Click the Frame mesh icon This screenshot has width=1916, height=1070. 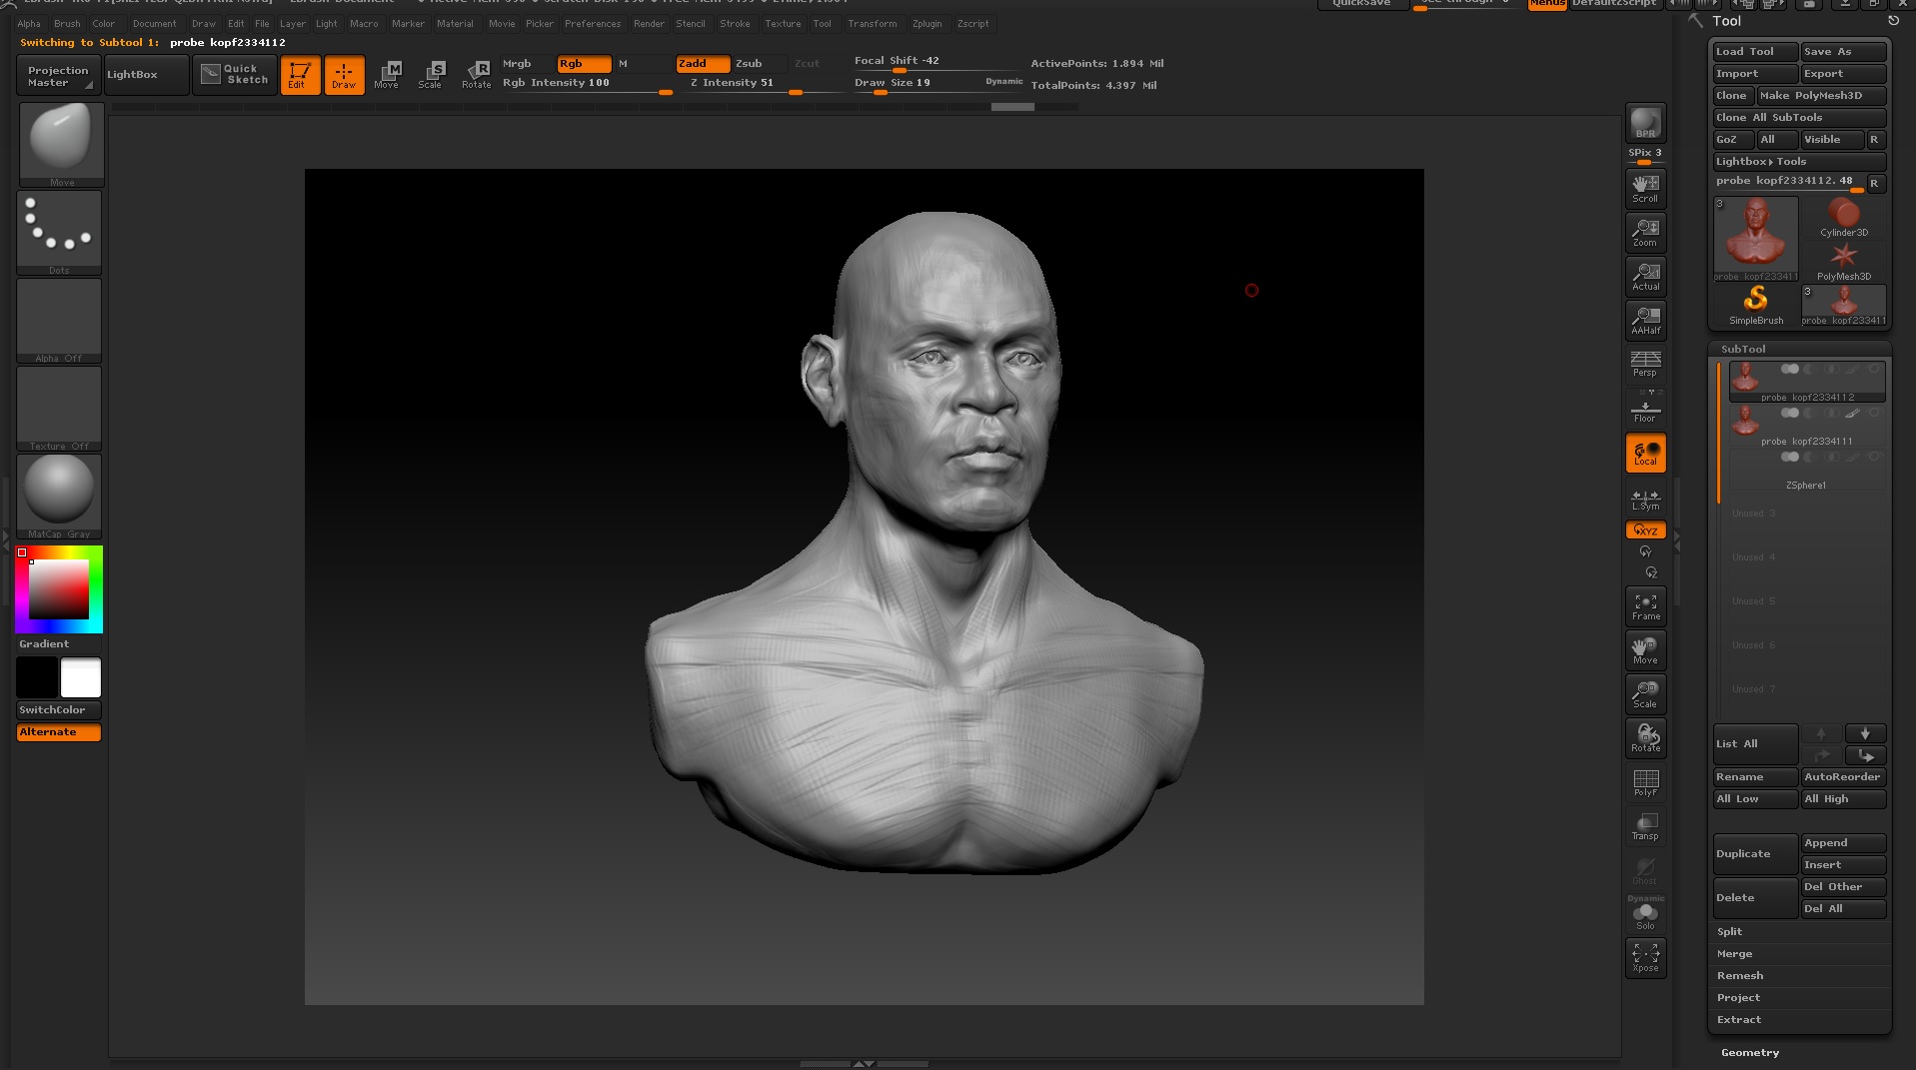1645,606
